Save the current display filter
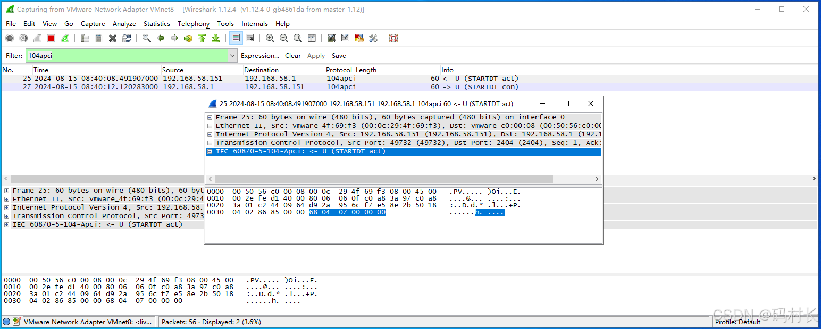 339,56
